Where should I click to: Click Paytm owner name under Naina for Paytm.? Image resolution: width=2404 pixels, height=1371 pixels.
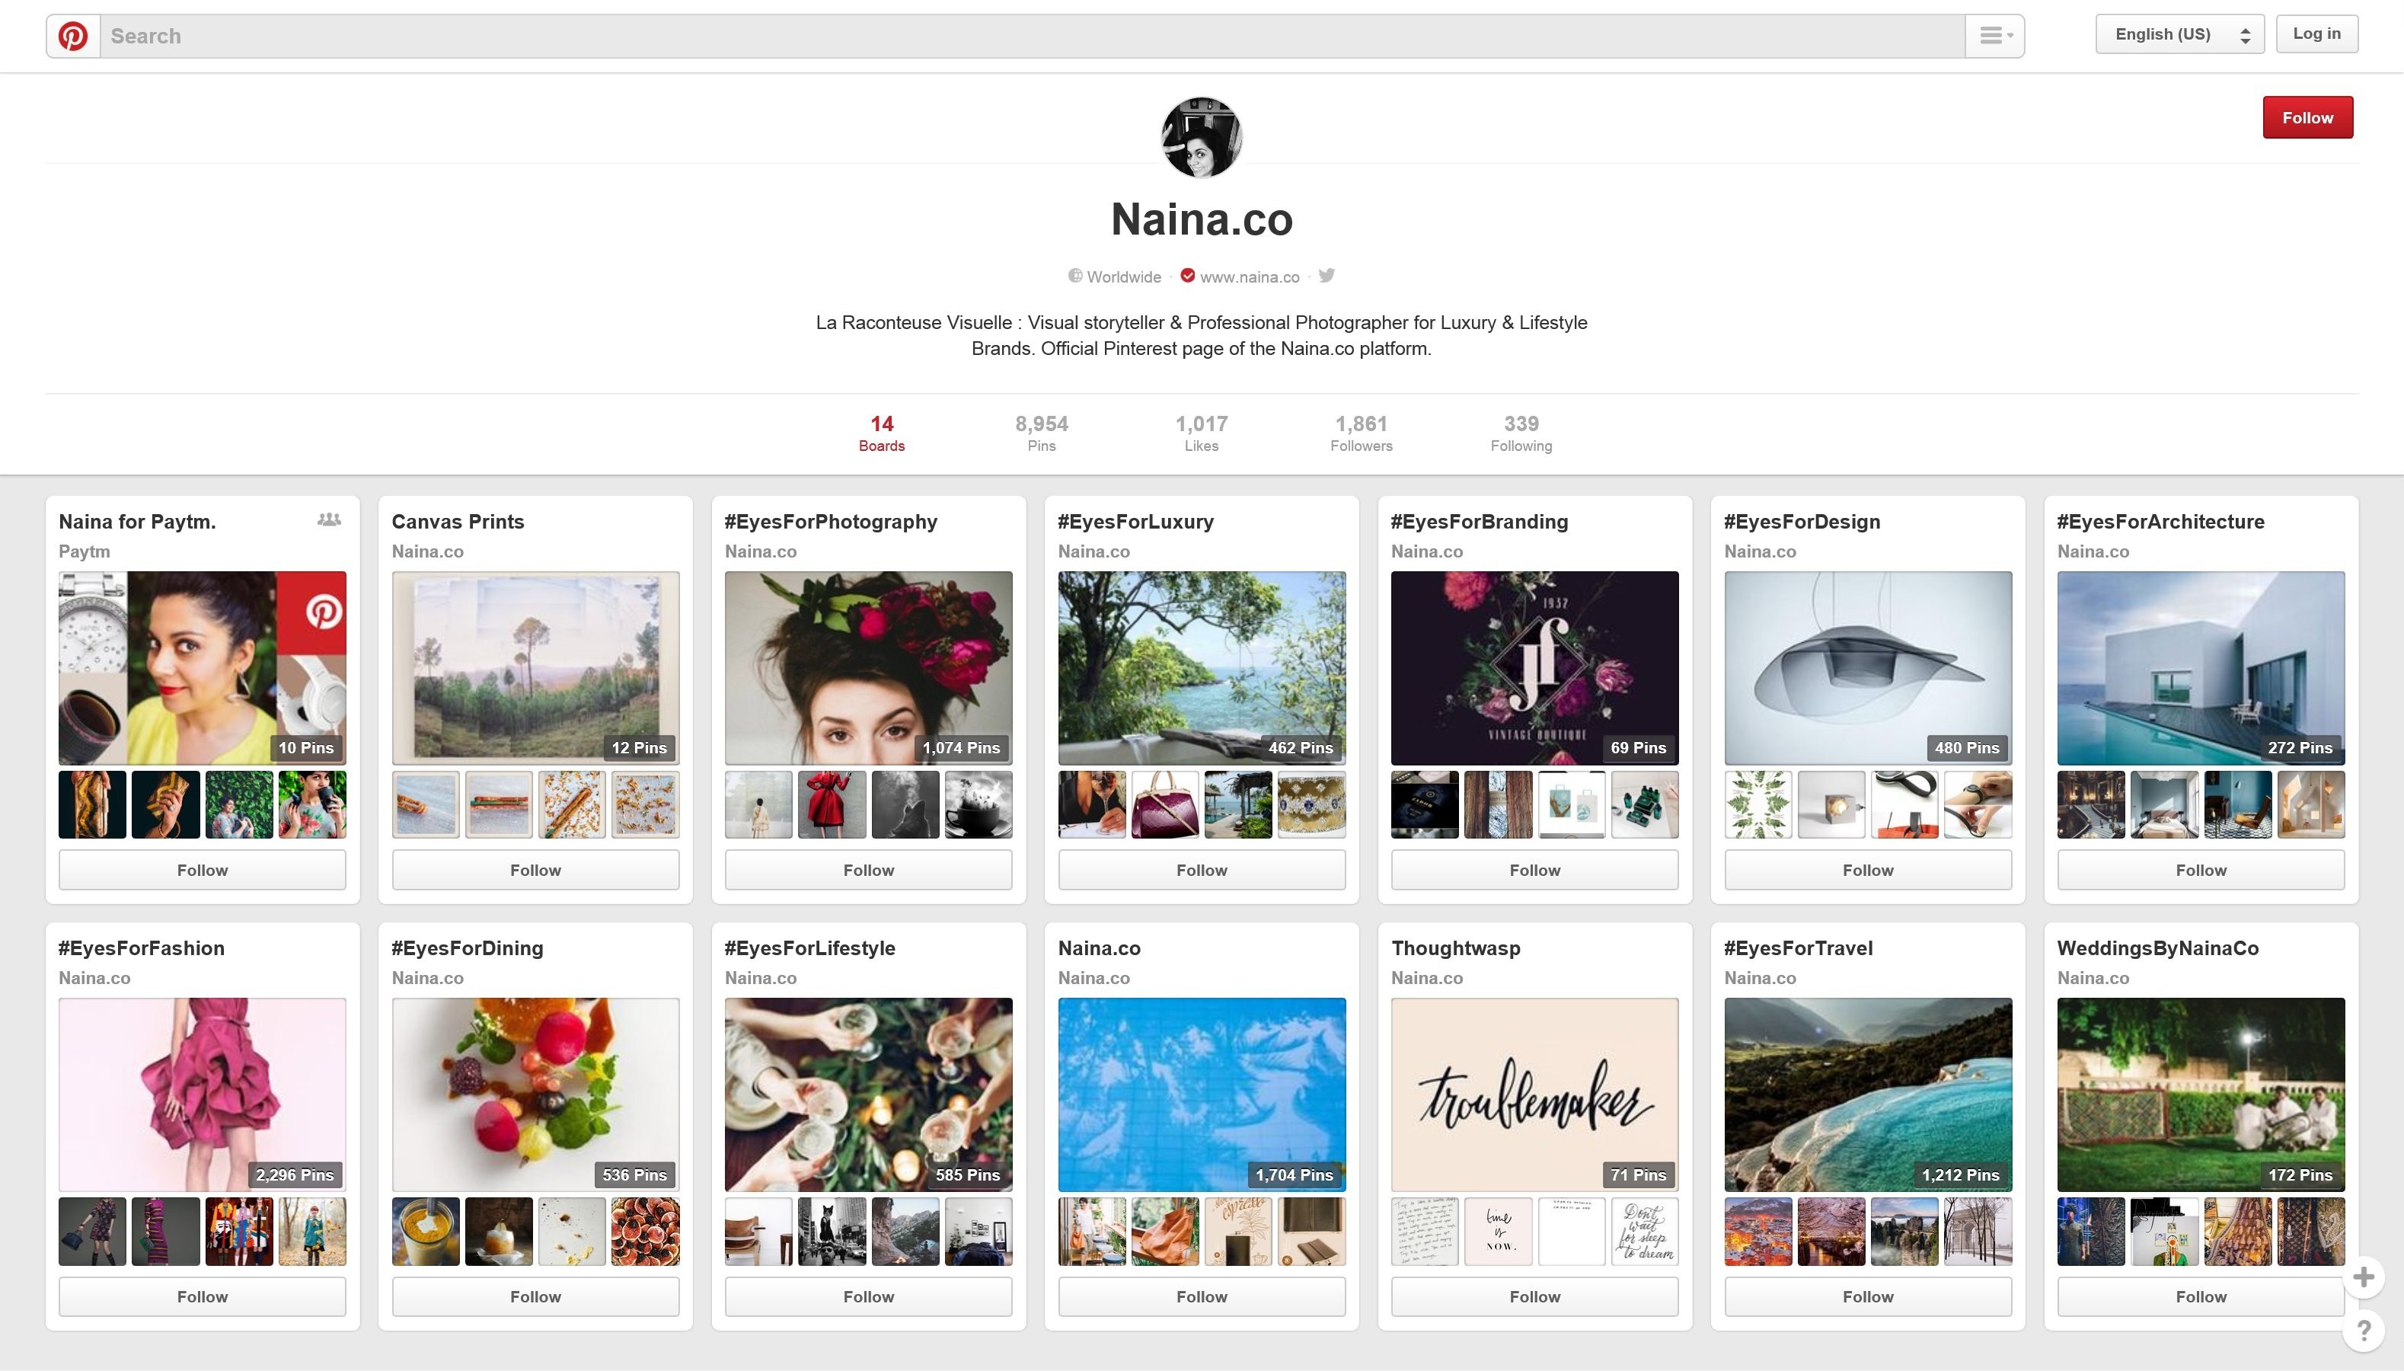click(84, 551)
